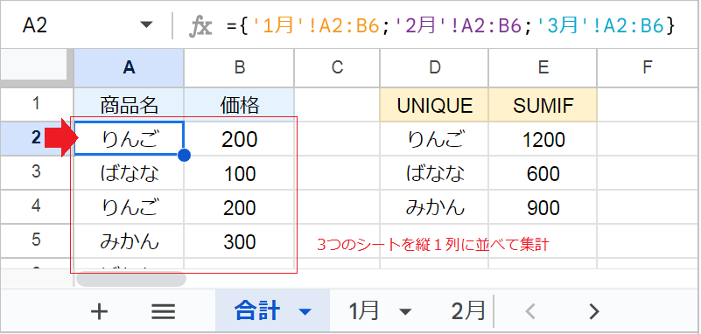The width and height of the screenshot is (701, 334).
Task: Select row 4 header
Action: [36, 206]
